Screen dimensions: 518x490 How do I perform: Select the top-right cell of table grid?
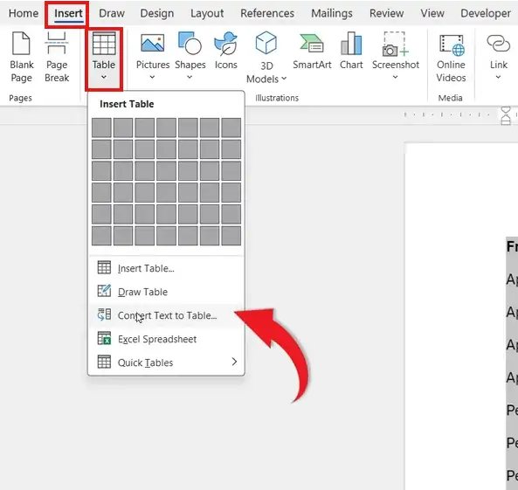(x=231, y=128)
